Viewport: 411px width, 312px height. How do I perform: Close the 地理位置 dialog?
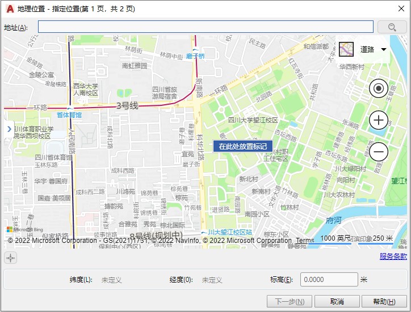[401, 8]
